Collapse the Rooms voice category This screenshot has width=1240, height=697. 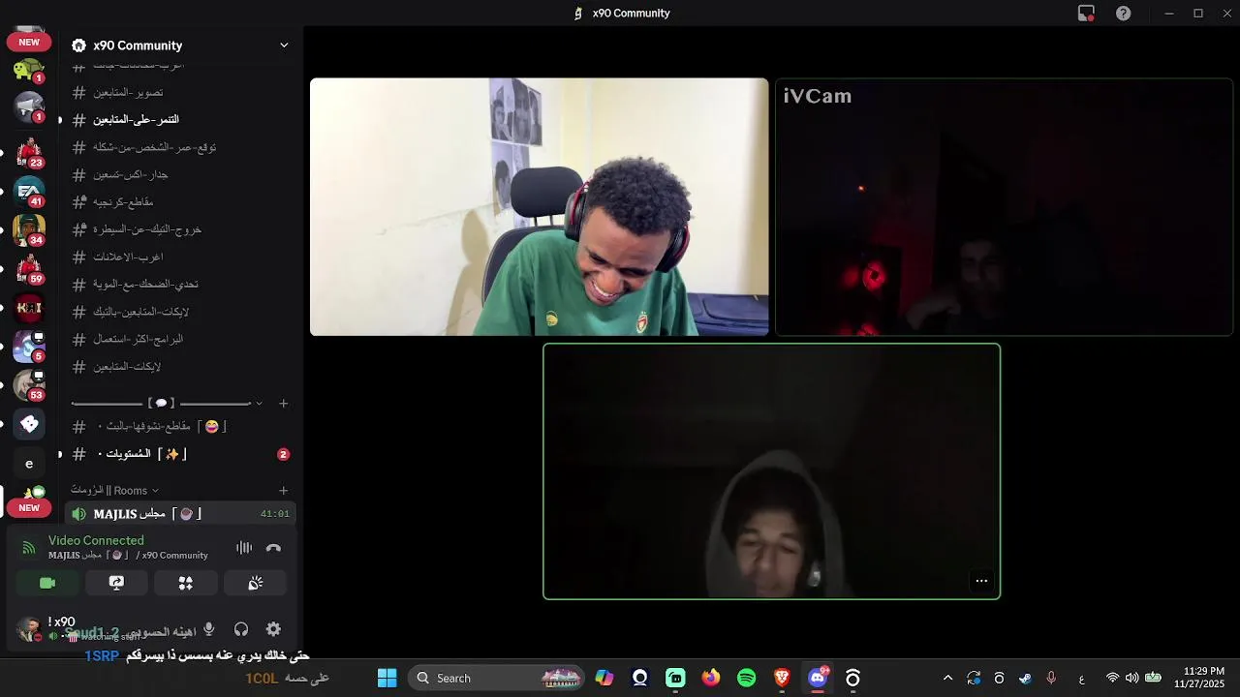click(x=114, y=491)
